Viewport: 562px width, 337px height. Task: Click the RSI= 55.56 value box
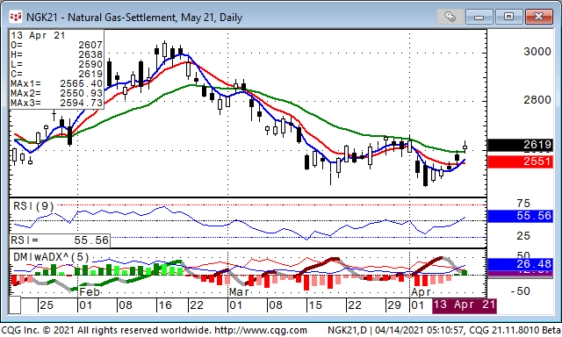(x=60, y=240)
